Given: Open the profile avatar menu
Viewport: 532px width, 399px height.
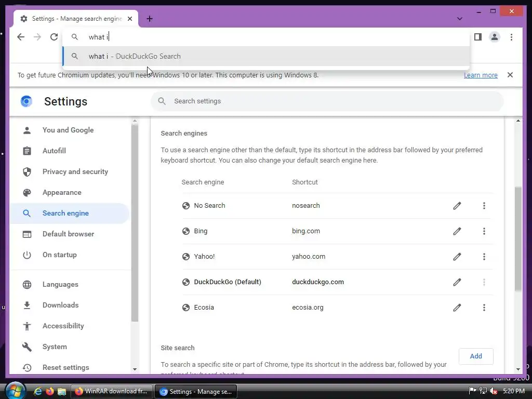Looking at the screenshot, I should pyautogui.click(x=495, y=37).
